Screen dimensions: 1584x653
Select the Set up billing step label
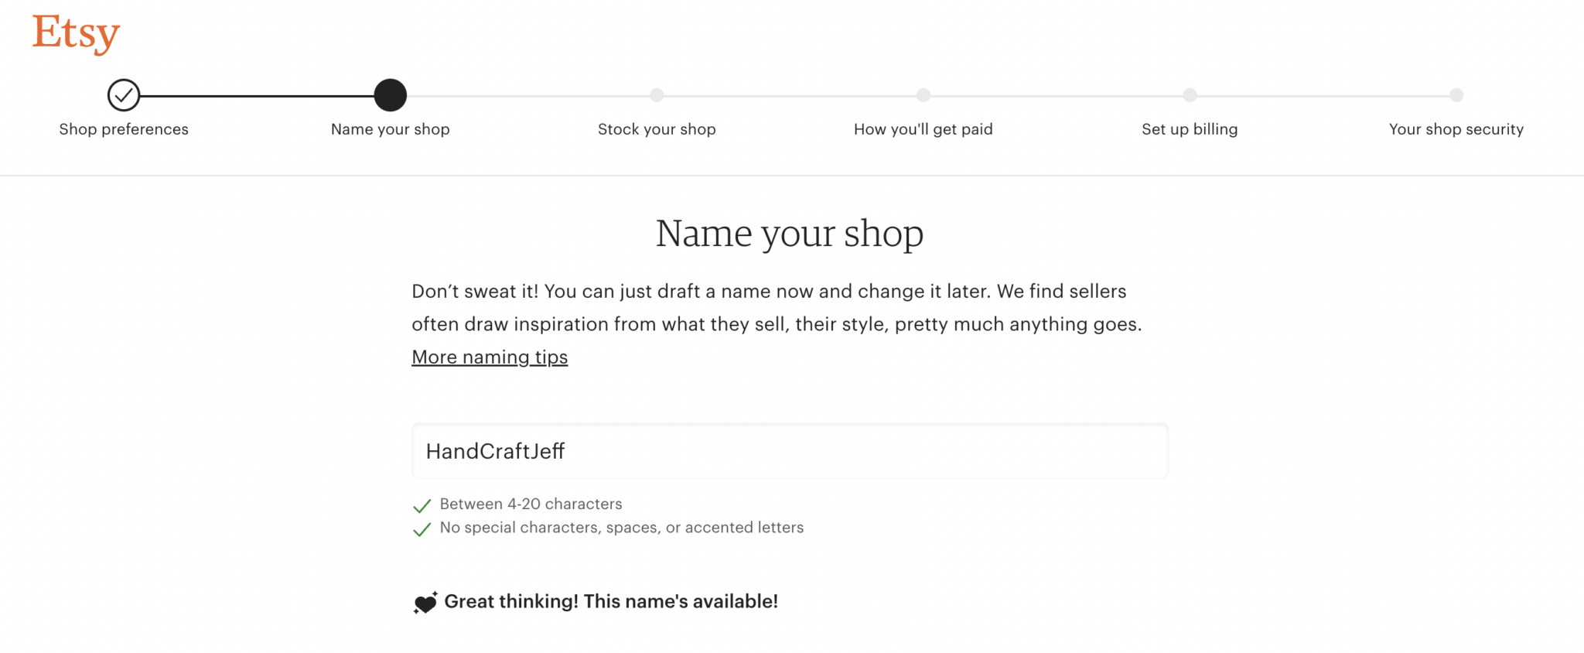pos(1190,129)
